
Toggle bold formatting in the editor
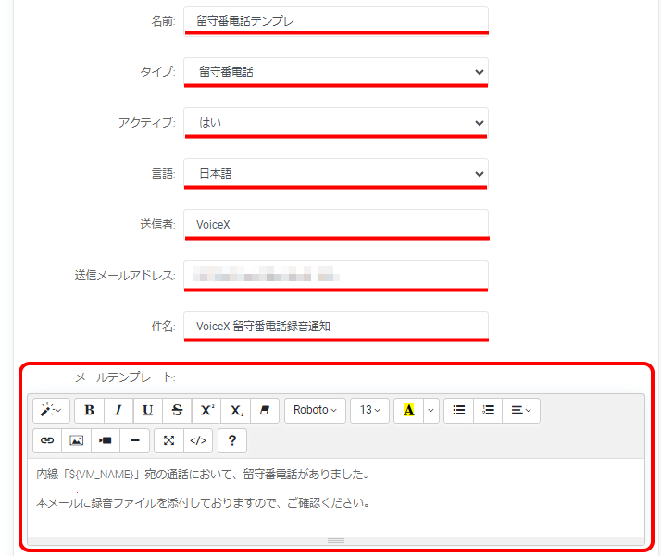(89, 410)
